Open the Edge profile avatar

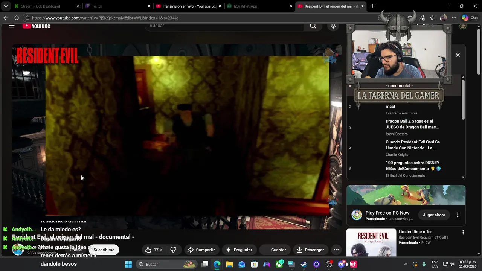[443, 18]
